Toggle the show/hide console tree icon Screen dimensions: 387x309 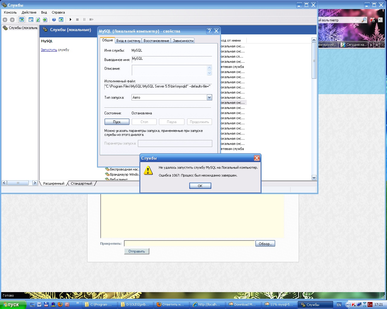[x=21, y=20]
